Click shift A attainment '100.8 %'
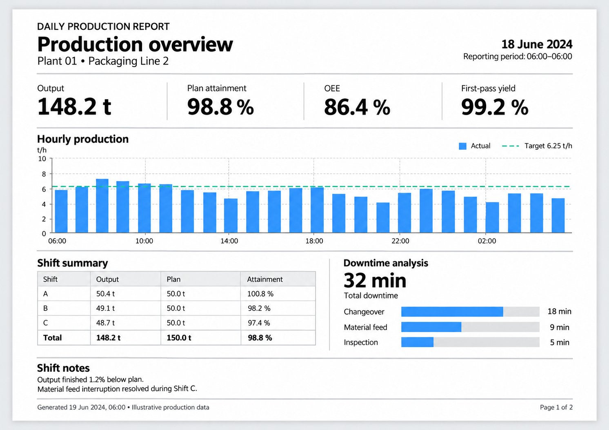Screen dimensions: 609x430 pos(260,294)
